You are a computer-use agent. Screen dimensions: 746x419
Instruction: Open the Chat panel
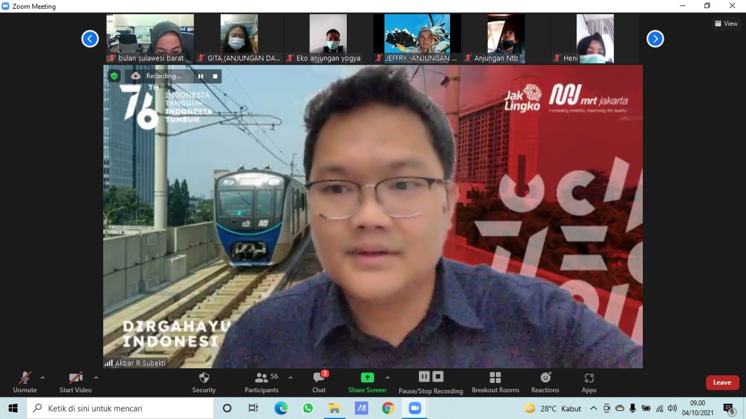(x=319, y=378)
